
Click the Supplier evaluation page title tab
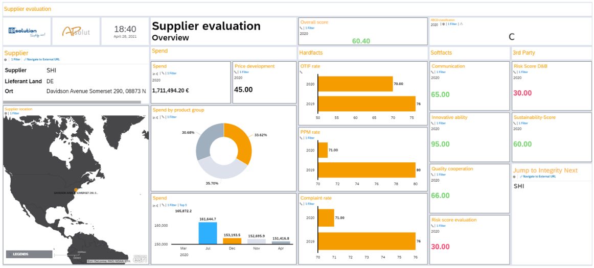28,9
